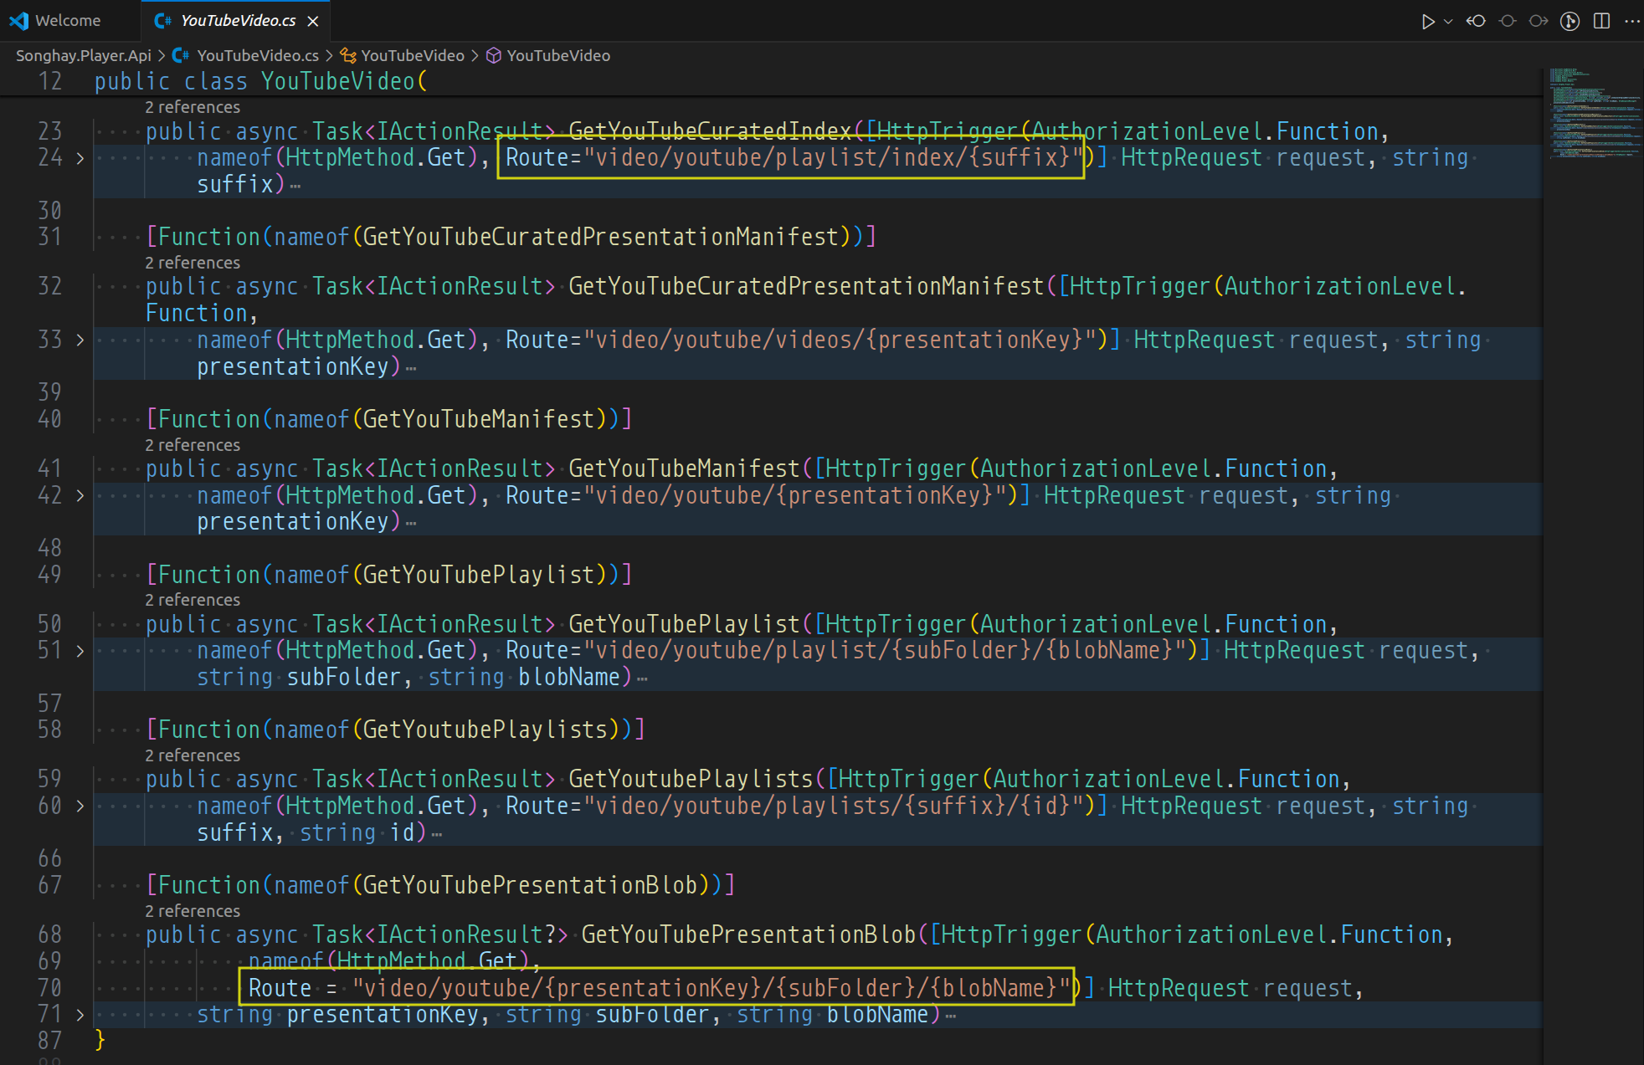Click GetYouTubePresentationBlob in the Function attribute on line 67
Image resolution: width=1644 pixels, height=1065 pixels.
530,885
